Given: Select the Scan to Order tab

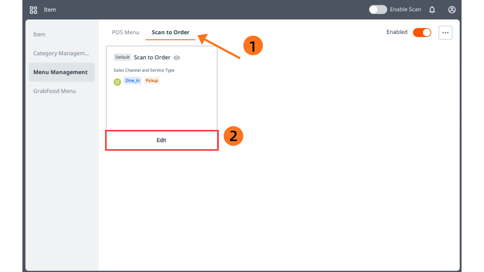Looking at the screenshot, I should (x=170, y=32).
